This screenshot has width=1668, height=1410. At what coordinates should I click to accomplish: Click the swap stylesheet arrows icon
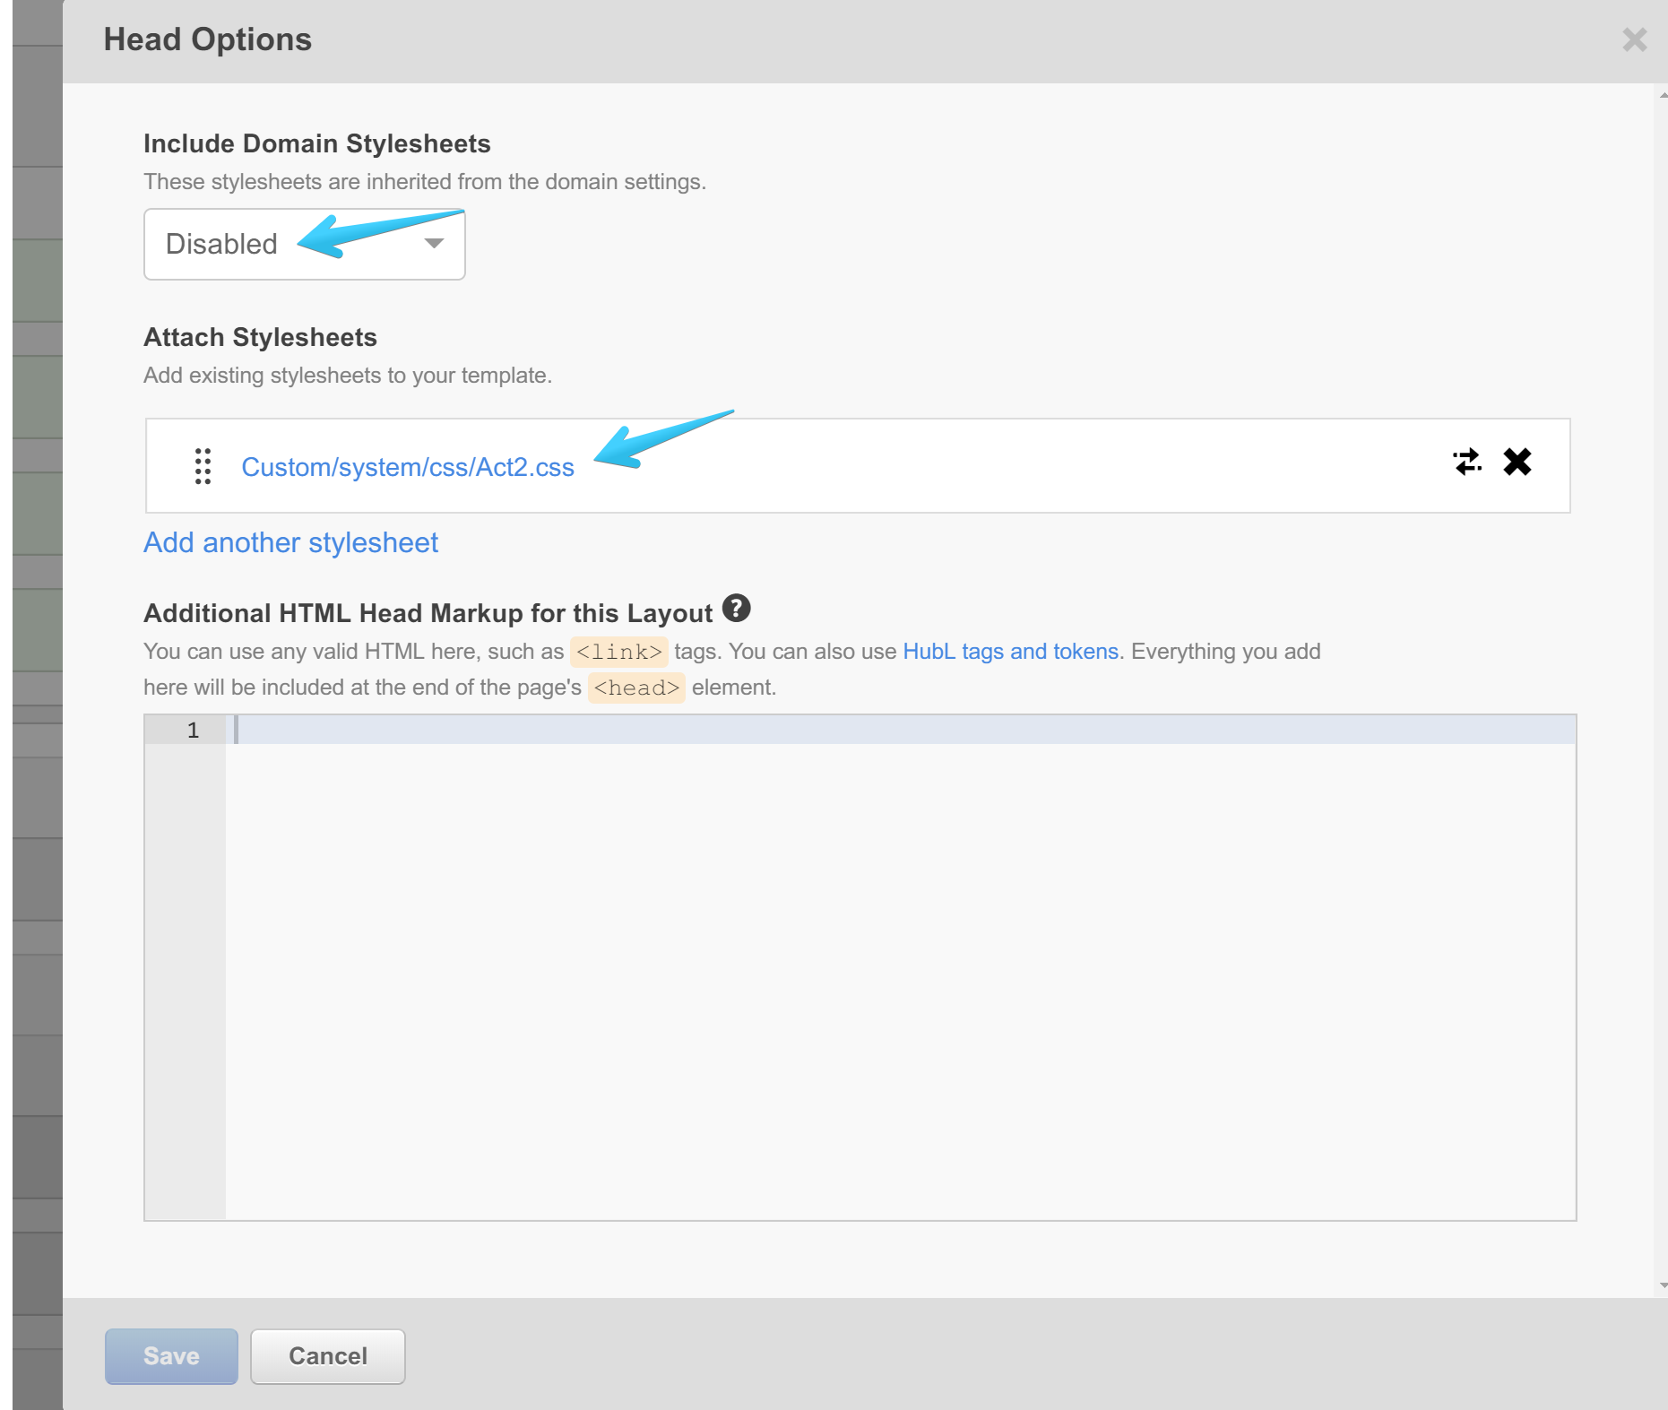(1467, 462)
